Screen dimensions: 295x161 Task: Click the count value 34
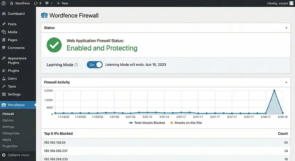(x=286, y=143)
